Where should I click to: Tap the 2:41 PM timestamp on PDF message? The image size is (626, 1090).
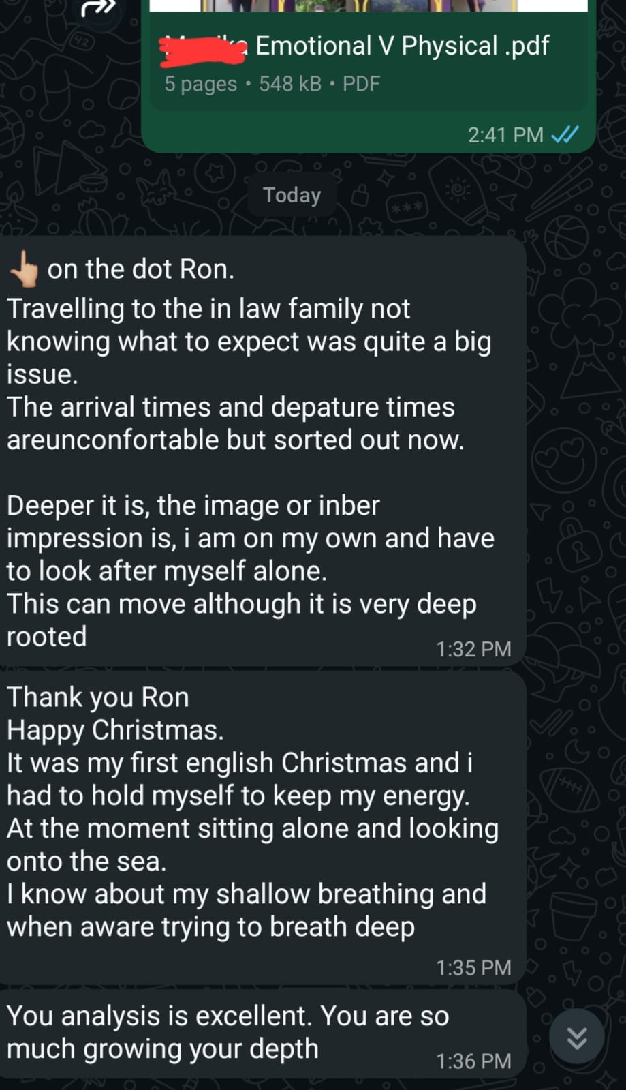point(505,135)
